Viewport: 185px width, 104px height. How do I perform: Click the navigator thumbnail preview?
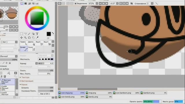pyautogui.click(x=9, y=13)
